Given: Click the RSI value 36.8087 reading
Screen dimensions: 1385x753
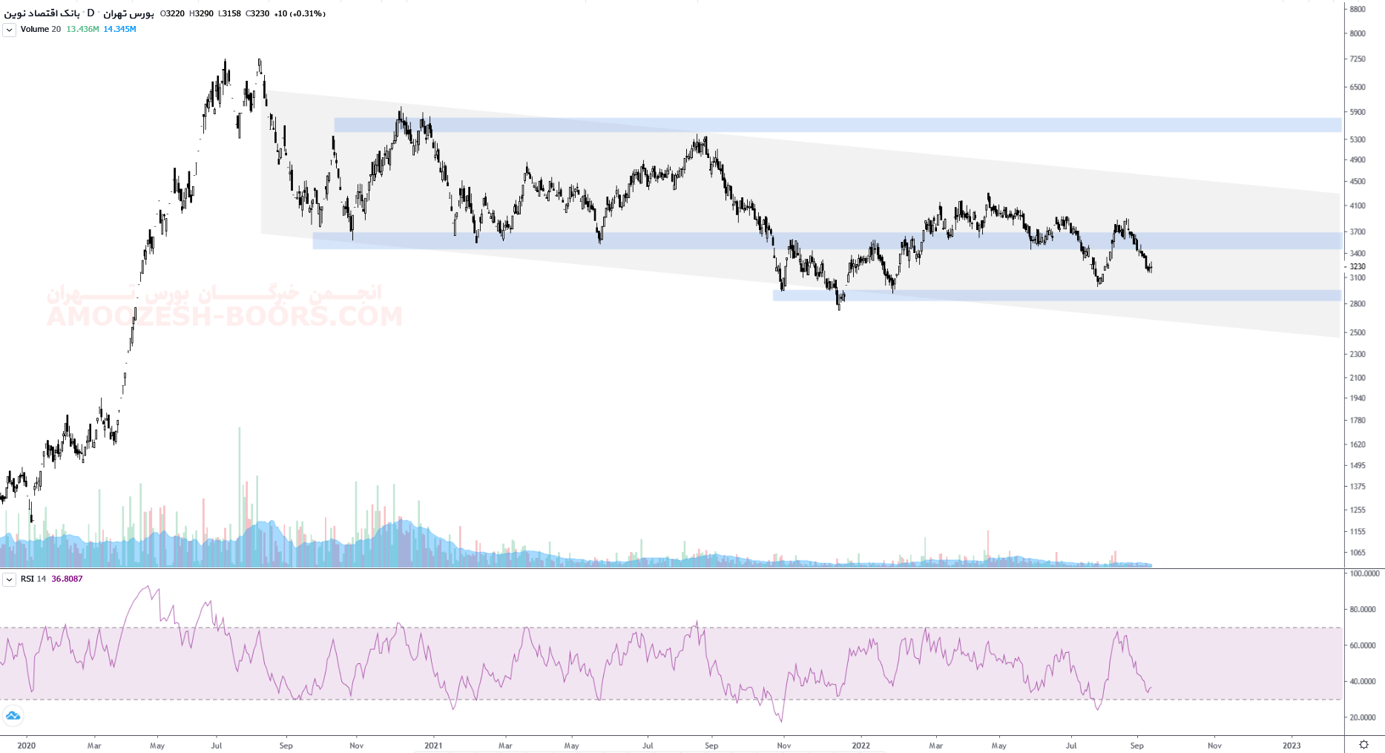Looking at the screenshot, I should coord(67,579).
